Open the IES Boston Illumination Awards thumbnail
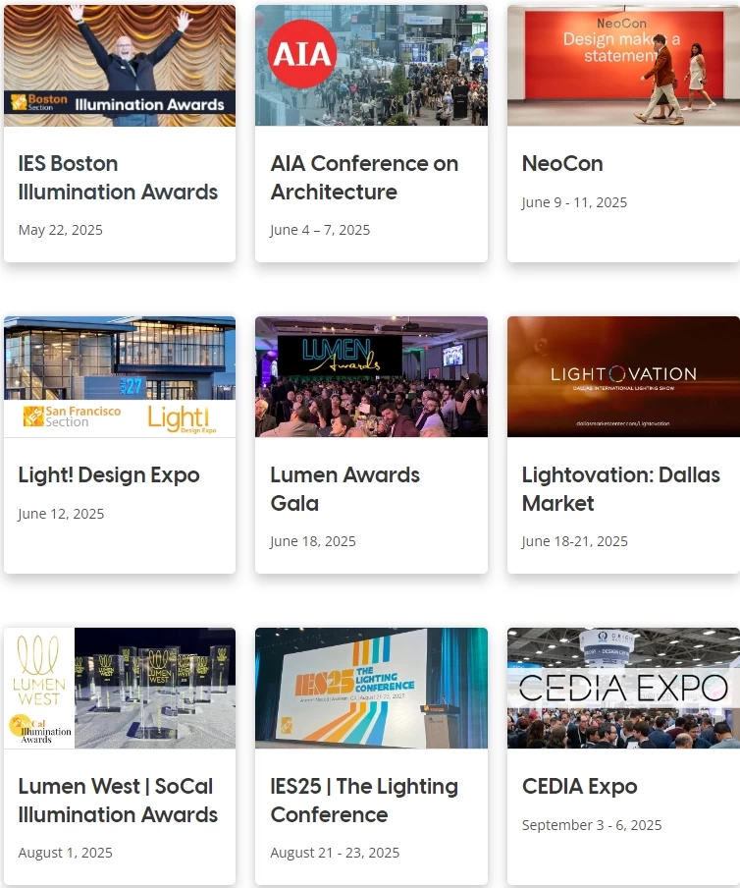 point(120,66)
